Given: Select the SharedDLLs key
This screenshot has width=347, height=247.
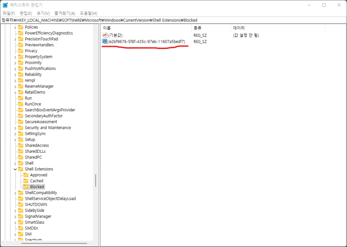Looking at the screenshot, I should pos(35,151).
